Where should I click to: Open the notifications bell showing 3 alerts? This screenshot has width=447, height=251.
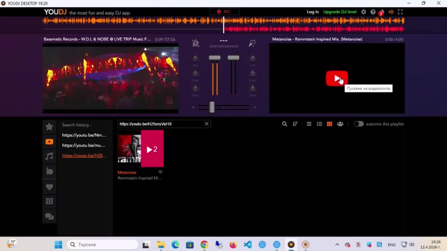381,13
